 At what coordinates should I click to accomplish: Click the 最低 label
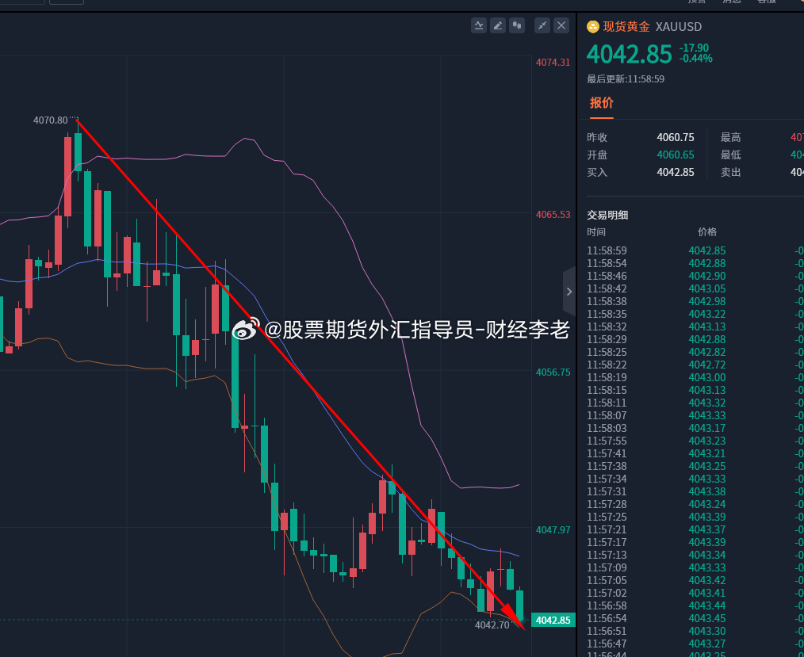731,155
